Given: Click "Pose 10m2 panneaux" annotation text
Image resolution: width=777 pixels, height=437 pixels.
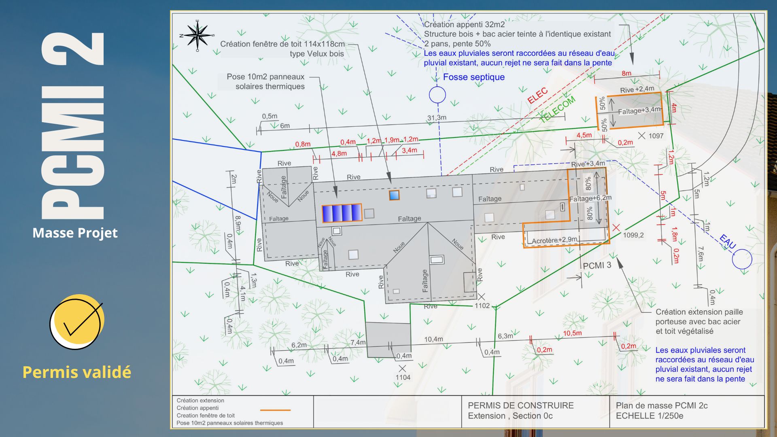Looking at the screenshot, I should pyautogui.click(x=265, y=76).
